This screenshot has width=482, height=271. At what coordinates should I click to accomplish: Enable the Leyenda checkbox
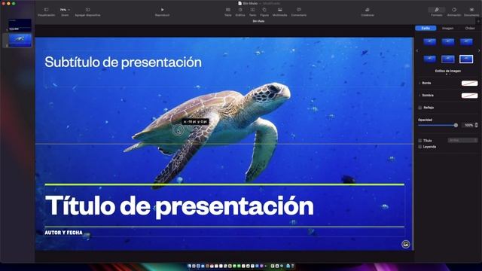coord(420,147)
